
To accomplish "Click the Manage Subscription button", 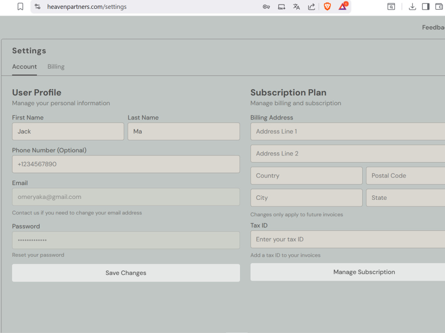I will [x=348, y=272].
